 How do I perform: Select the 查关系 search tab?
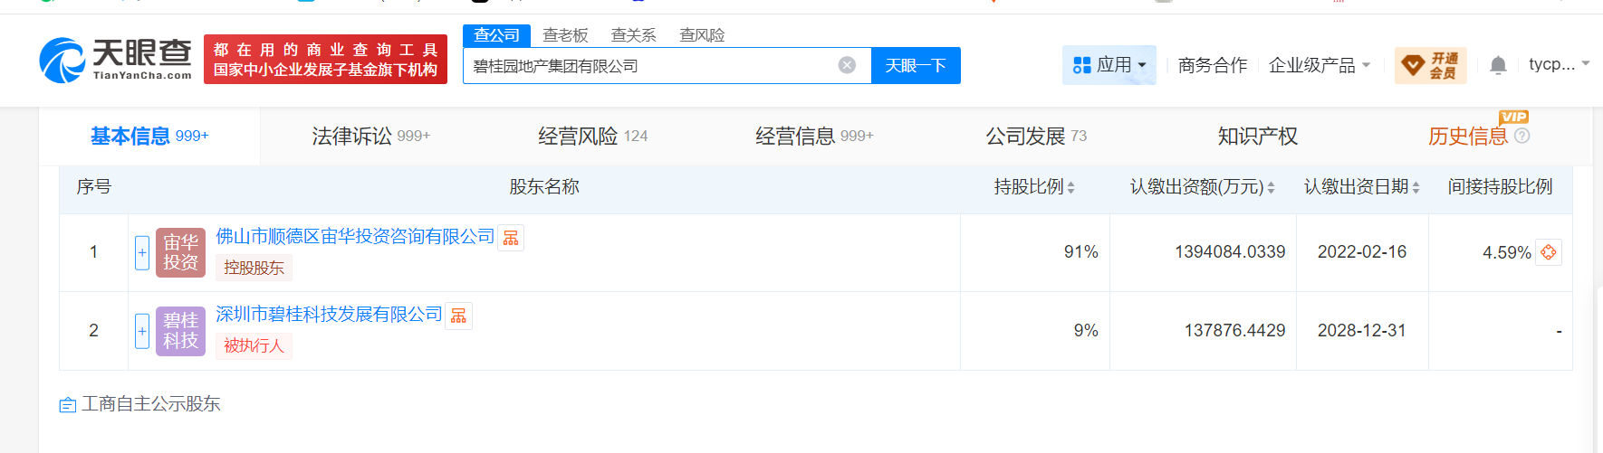[633, 35]
